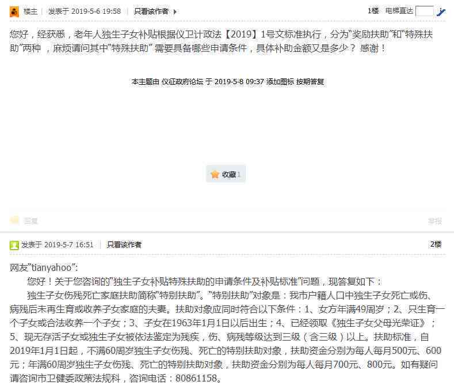Click the phone number 80861158

(x=196, y=378)
